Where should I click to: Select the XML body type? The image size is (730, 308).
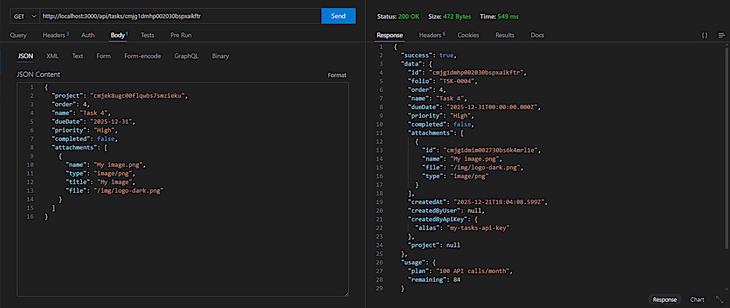coord(52,56)
